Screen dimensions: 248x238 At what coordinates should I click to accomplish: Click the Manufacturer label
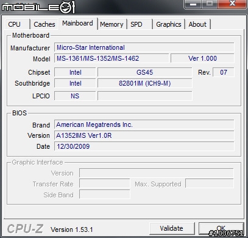click(30, 48)
